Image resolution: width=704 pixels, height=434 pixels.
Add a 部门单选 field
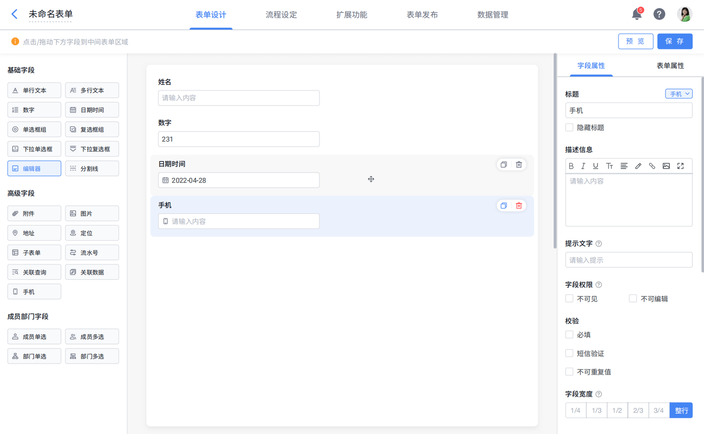(34, 356)
